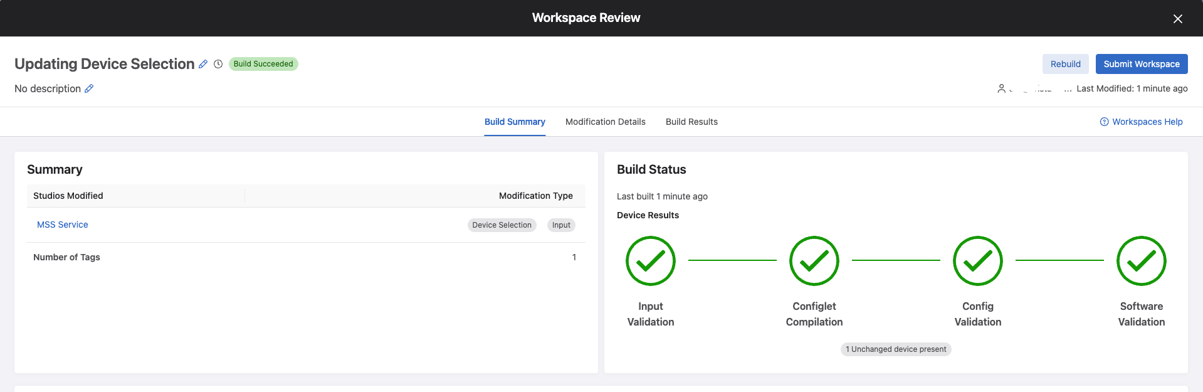Click the Input Validation label
The height and width of the screenshot is (392, 1203).
coord(651,314)
